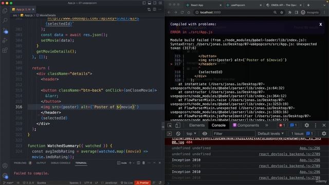Open the Extensions sidebar icon
The height and width of the screenshot is (185, 329).
(5, 50)
